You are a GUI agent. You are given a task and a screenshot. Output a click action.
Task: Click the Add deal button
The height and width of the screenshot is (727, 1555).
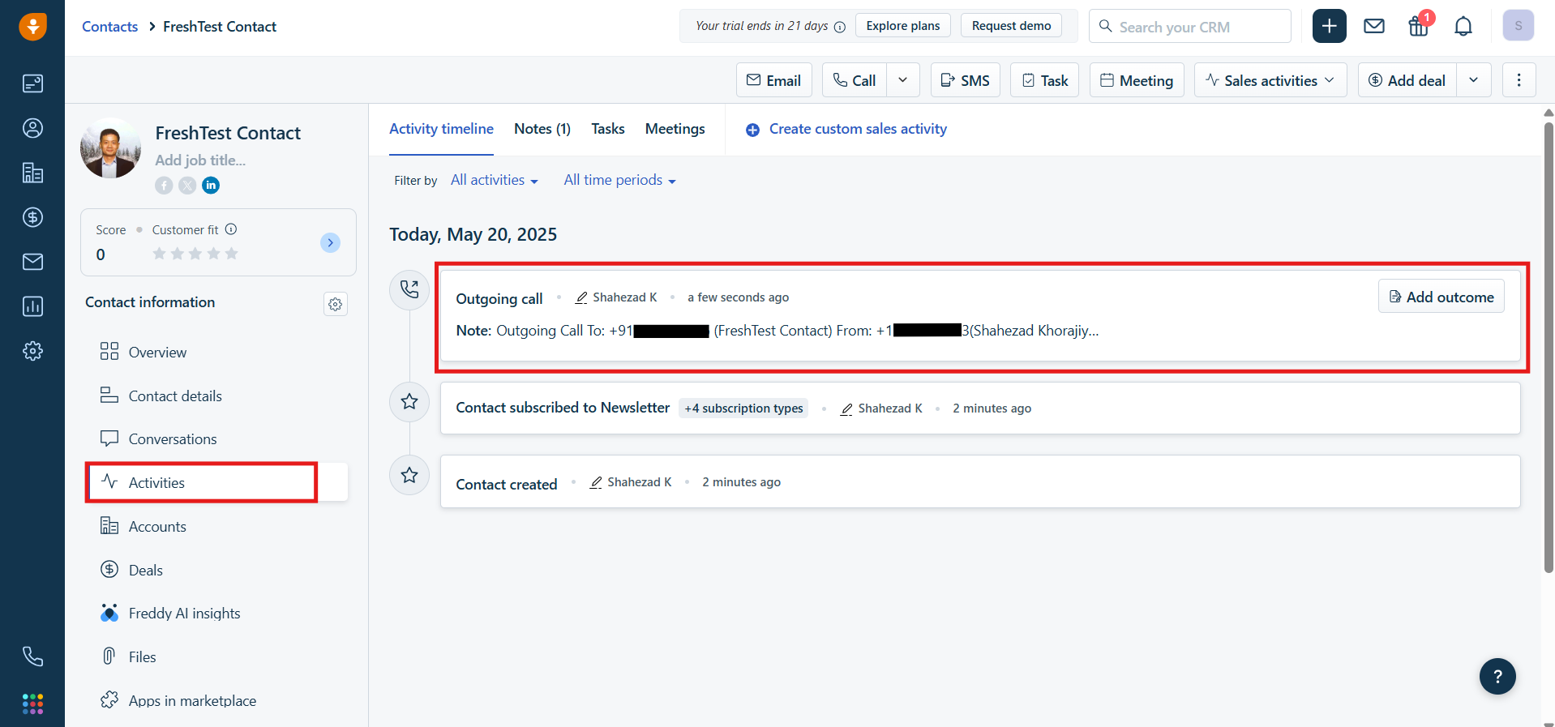[1407, 80]
